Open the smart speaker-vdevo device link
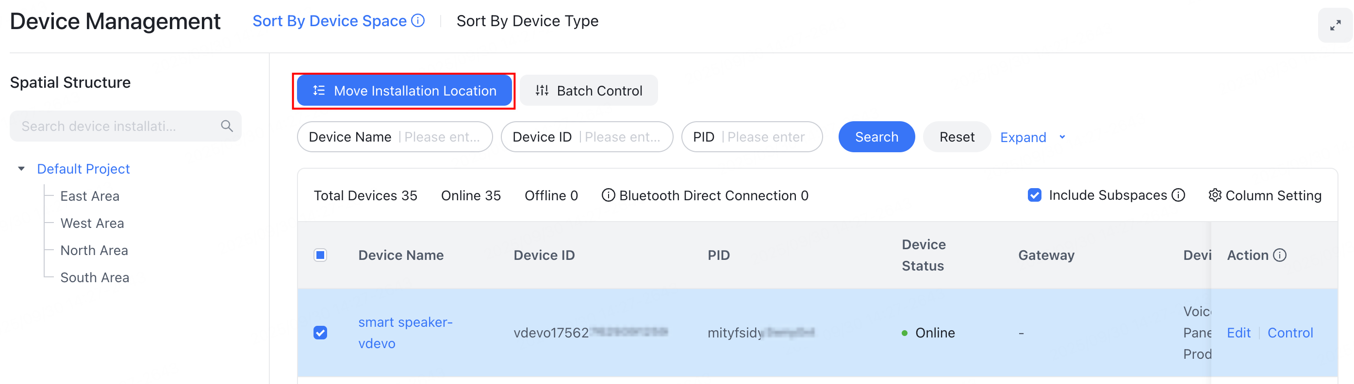Screen dimensions: 1354x384 pyautogui.click(x=405, y=332)
